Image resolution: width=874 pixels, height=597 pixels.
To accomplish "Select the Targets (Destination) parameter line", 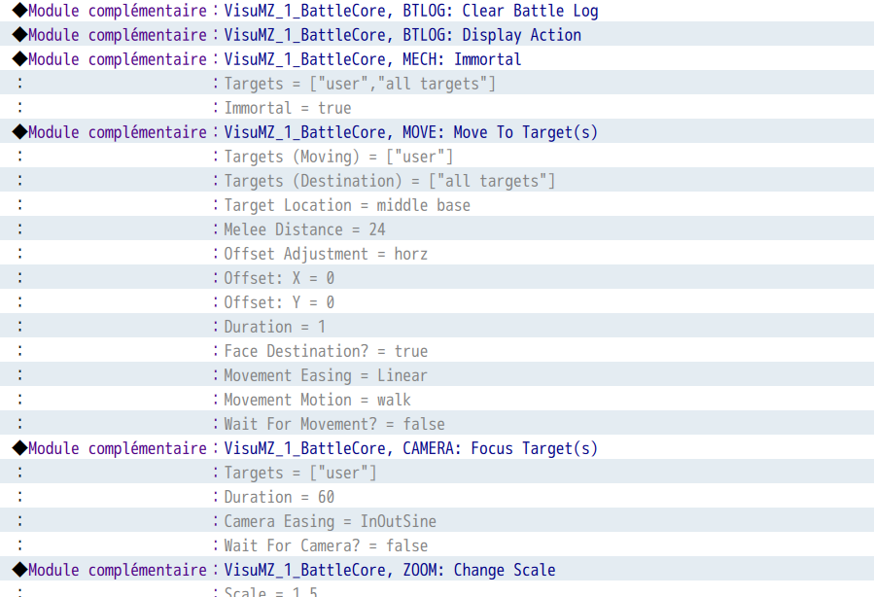I will [x=389, y=181].
